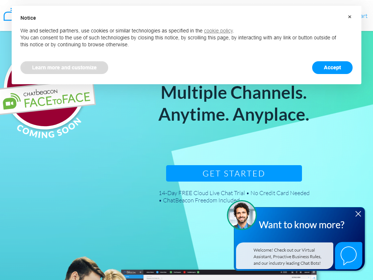Screen dimensions: 373x280
Task: Click the GET STARTED button
Action: click(x=234, y=173)
